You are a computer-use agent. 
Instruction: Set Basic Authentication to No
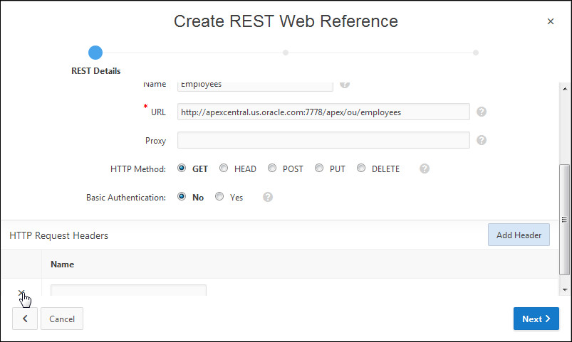[x=182, y=197]
